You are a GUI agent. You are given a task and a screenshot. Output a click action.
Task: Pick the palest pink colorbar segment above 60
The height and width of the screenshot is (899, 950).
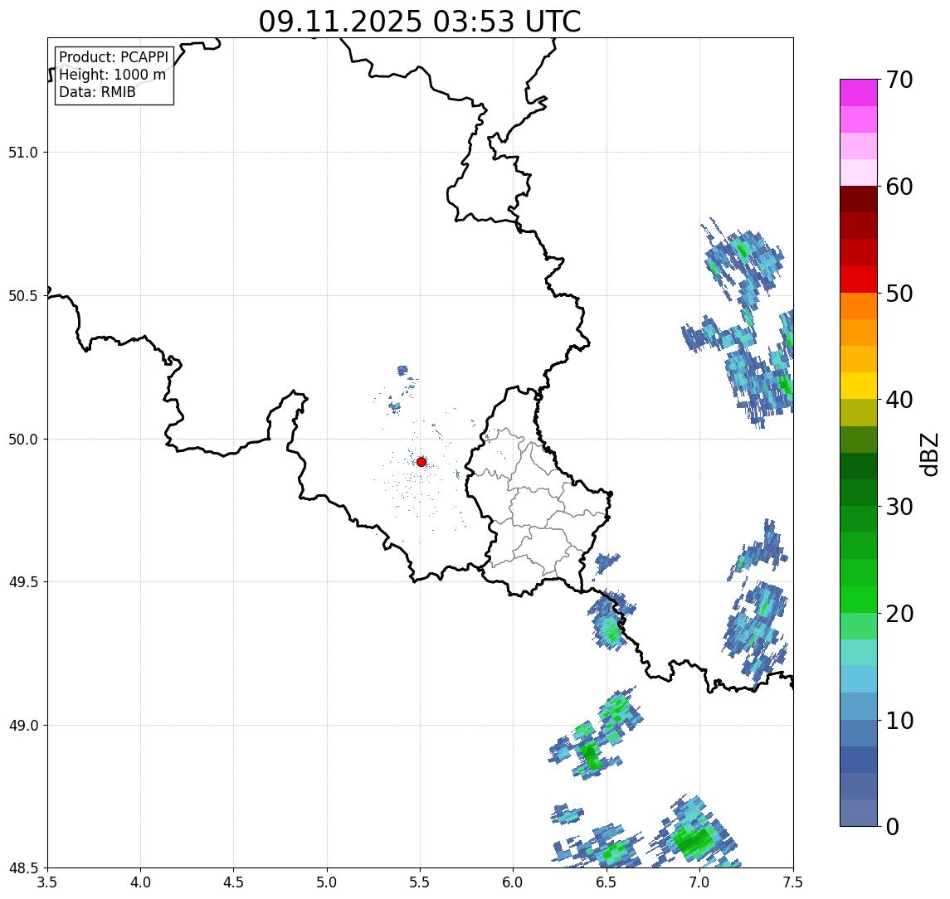859,173
